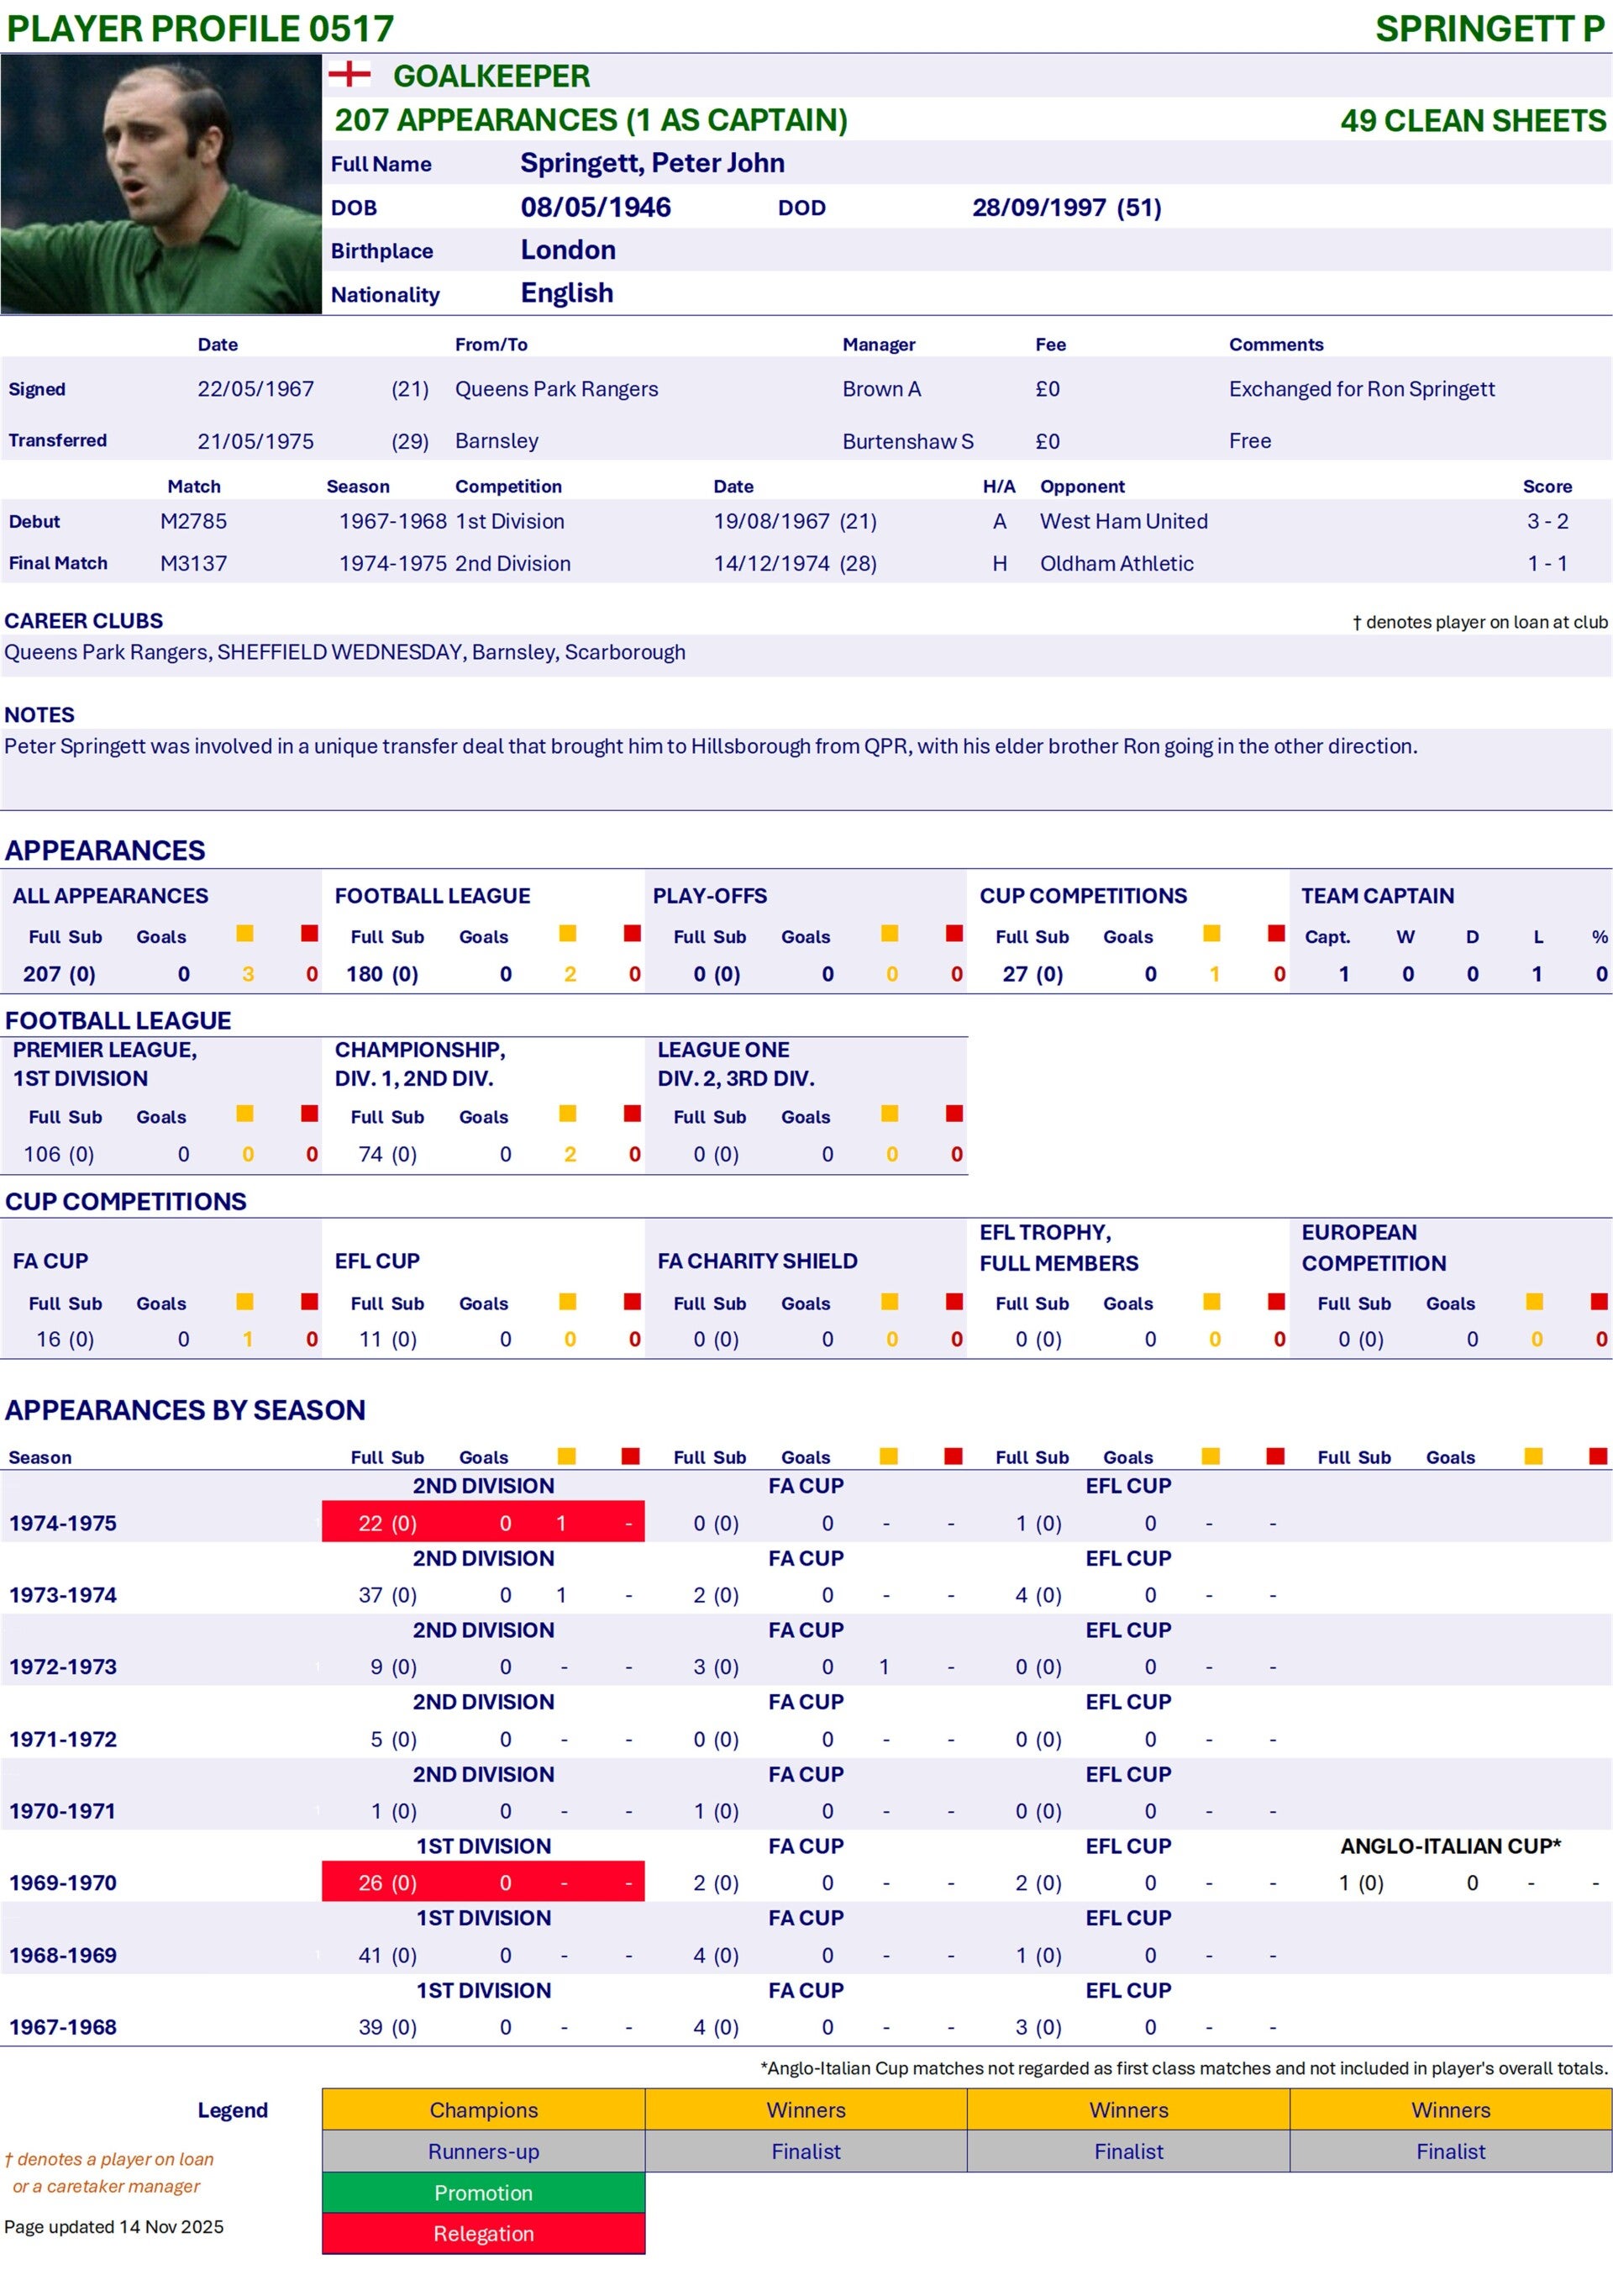Click the green Promotion legend box

point(483,2193)
